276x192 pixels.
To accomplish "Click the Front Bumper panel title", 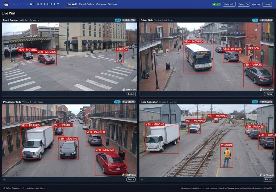I will [11, 20].
